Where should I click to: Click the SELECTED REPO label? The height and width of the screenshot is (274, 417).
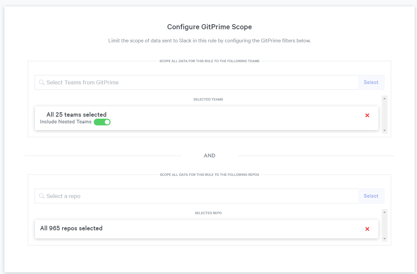pos(208,213)
